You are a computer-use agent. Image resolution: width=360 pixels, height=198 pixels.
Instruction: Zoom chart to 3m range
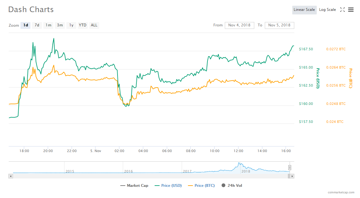pos(60,25)
